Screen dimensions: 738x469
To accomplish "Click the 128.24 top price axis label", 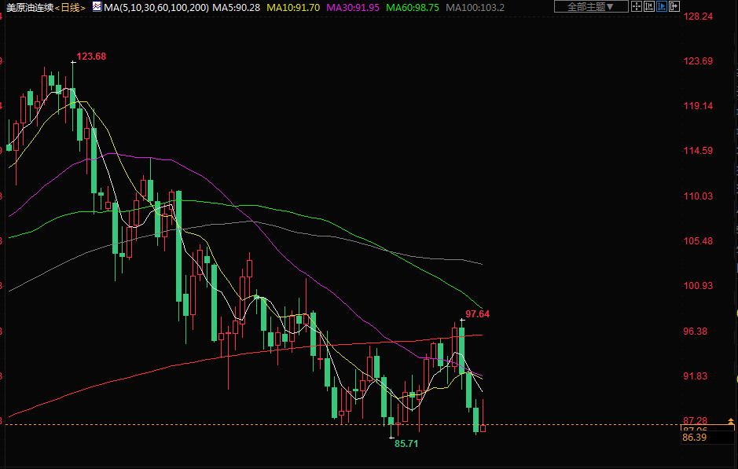I will click(x=698, y=16).
